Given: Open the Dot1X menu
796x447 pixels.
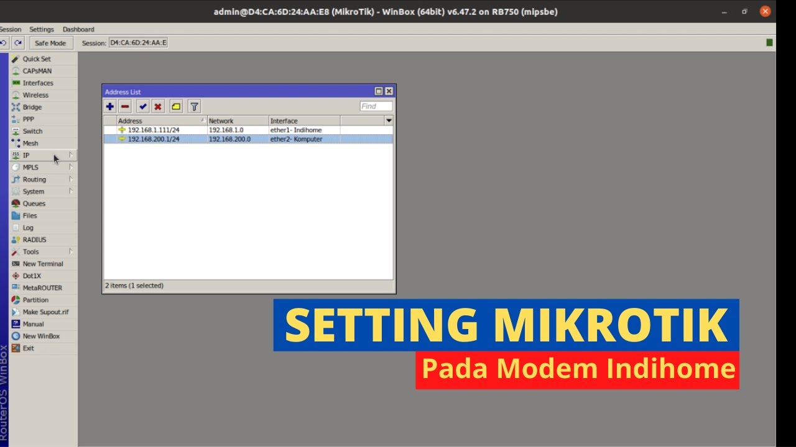Looking at the screenshot, I should pos(43,276).
